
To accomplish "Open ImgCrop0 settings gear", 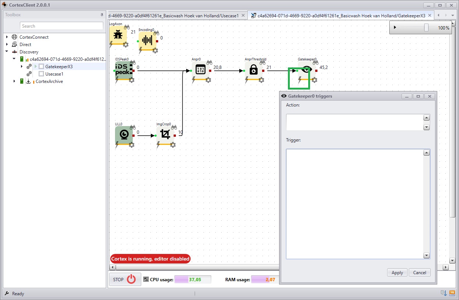I will (173, 145).
